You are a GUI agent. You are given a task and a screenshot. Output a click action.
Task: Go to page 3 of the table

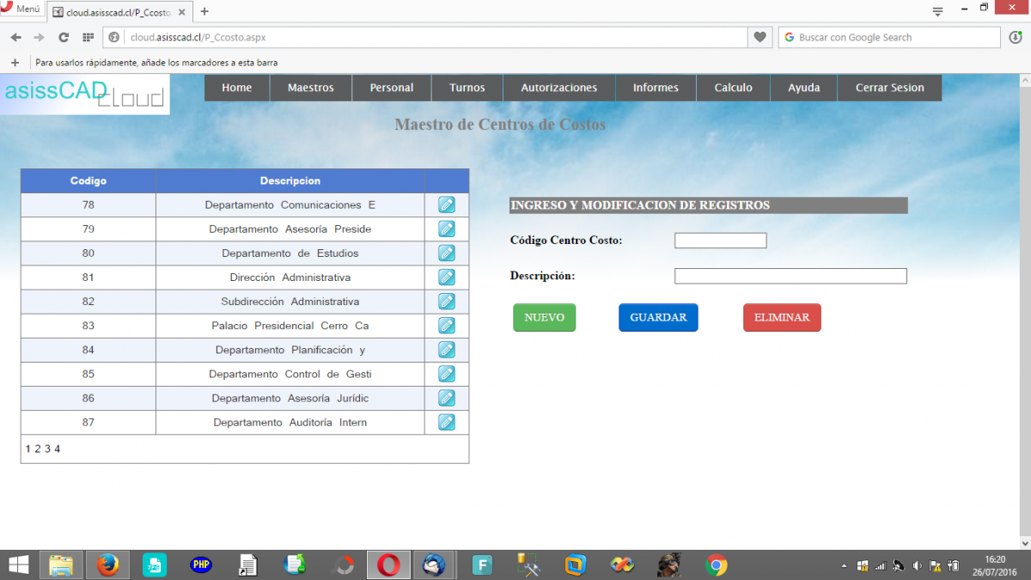tap(47, 449)
